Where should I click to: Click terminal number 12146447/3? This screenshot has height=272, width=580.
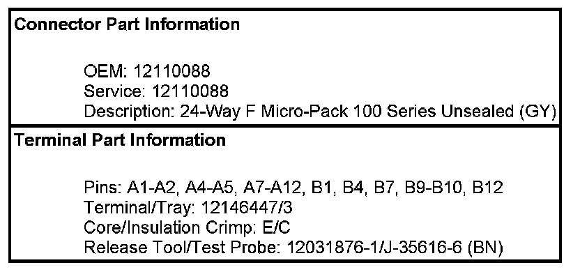coord(246,208)
